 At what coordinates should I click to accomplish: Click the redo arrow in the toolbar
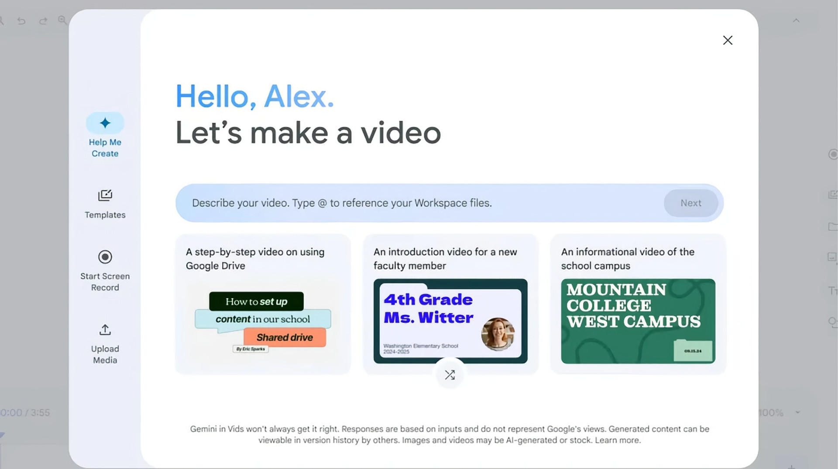[x=43, y=21]
